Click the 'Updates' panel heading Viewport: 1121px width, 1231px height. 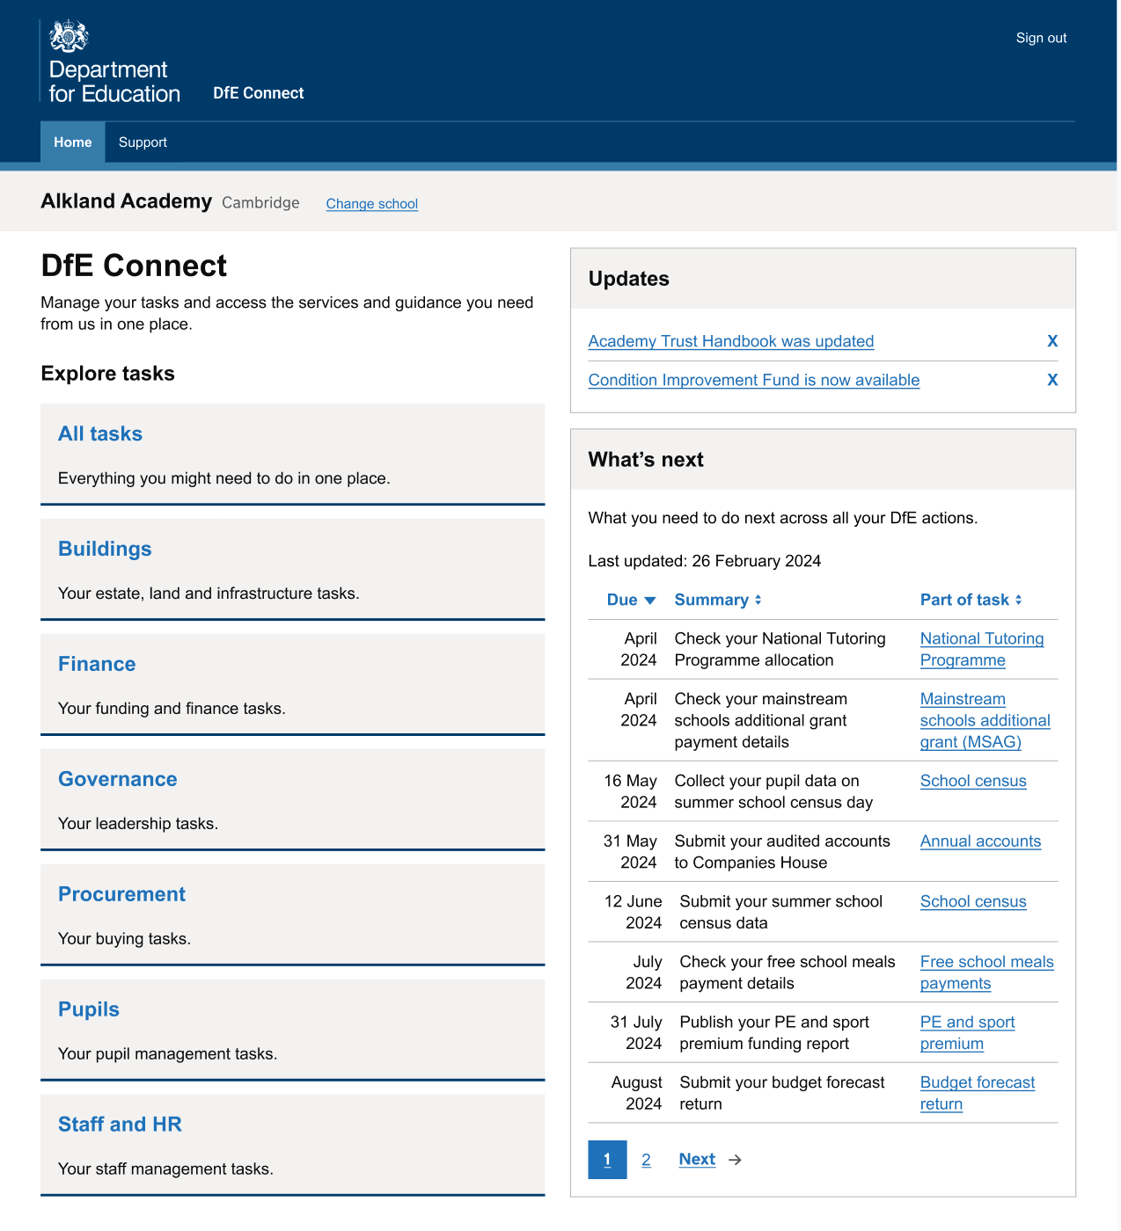point(628,279)
